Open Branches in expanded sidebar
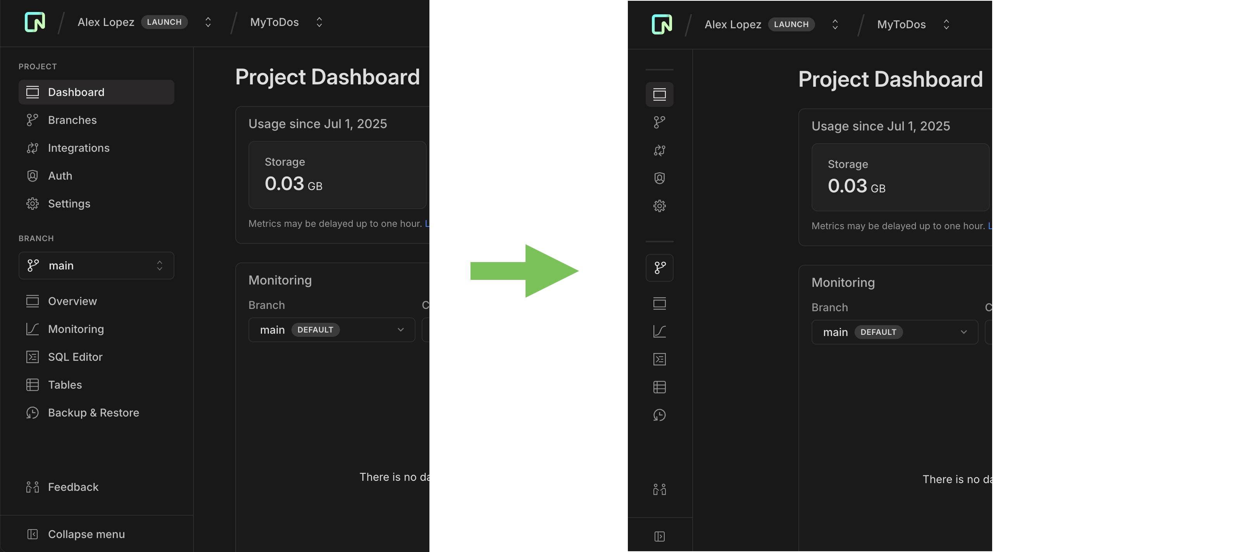The height and width of the screenshot is (552, 1234). pyautogui.click(x=96, y=120)
